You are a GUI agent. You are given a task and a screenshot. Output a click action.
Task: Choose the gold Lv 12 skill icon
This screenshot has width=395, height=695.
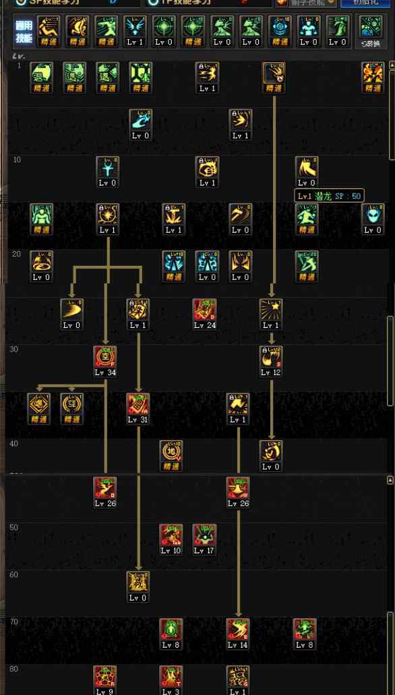pyautogui.click(x=271, y=357)
